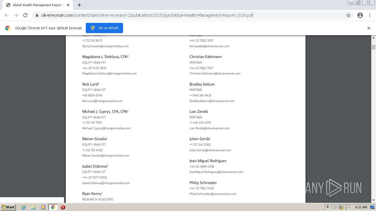Viewport: 376px width, 211px height.
Task: Click the system clock showing 6:31 AM
Action: [x=361, y=207]
